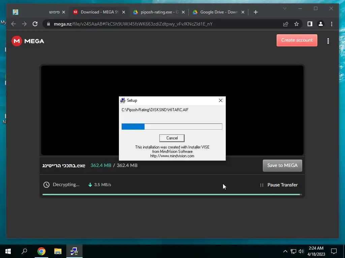Image resolution: width=345 pixels, height=258 pixels.
Task: Open the taskbar clock and date
Action: tap(316, 251)
